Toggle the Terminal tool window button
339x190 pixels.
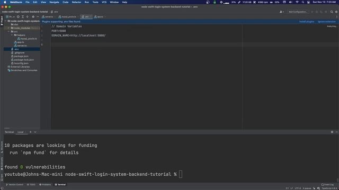point(60,185)
